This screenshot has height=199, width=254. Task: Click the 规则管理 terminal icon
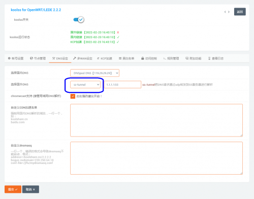point(165,58)
